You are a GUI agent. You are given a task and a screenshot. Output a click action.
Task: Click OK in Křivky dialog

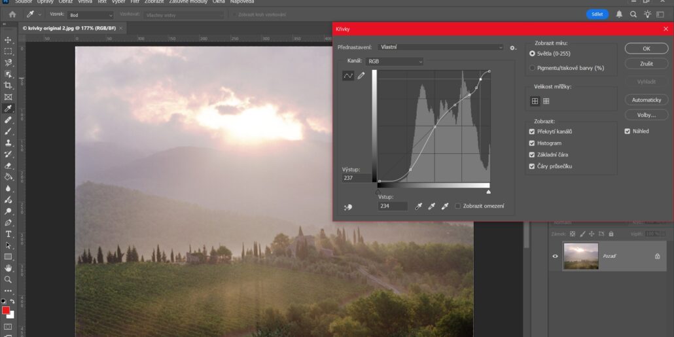click(x=647, y=48)
